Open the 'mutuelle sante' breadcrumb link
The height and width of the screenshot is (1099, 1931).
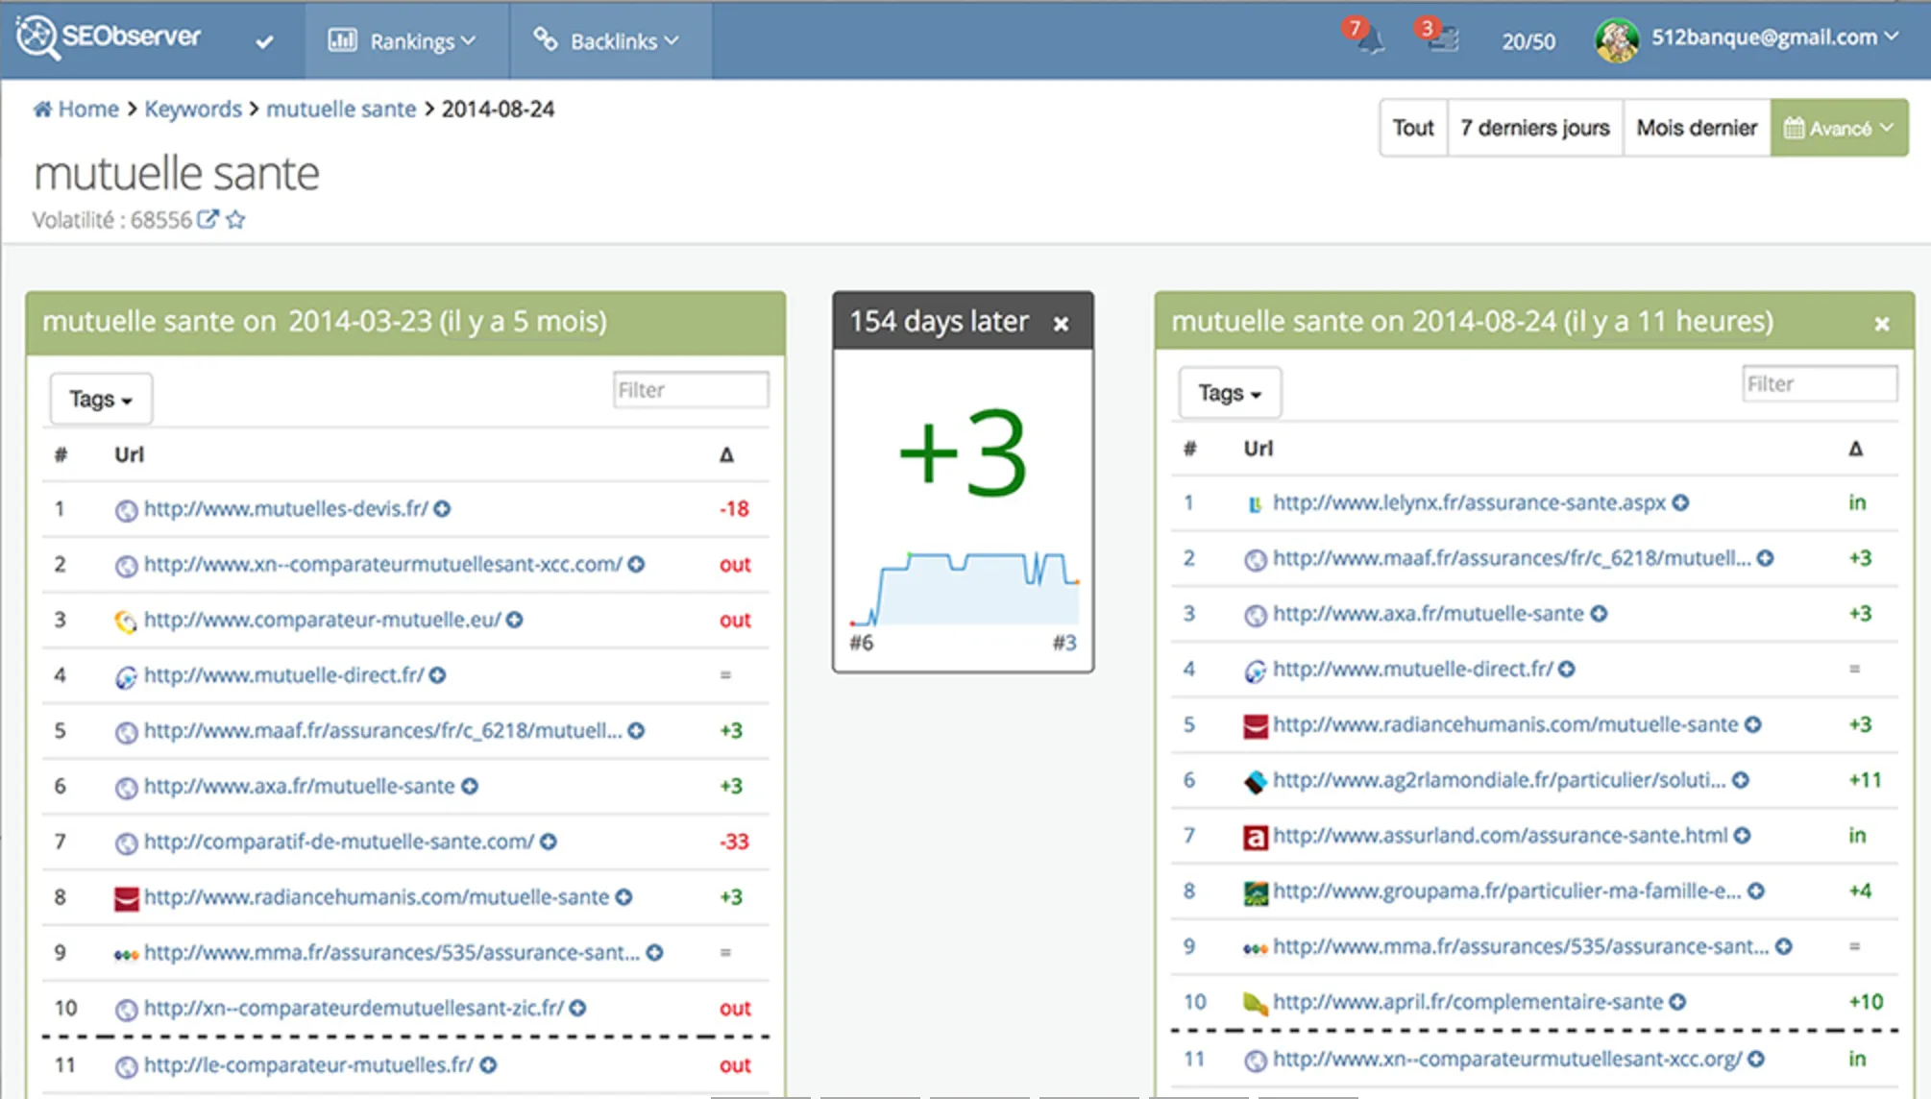pyautogui.click(x=341, y=109)
